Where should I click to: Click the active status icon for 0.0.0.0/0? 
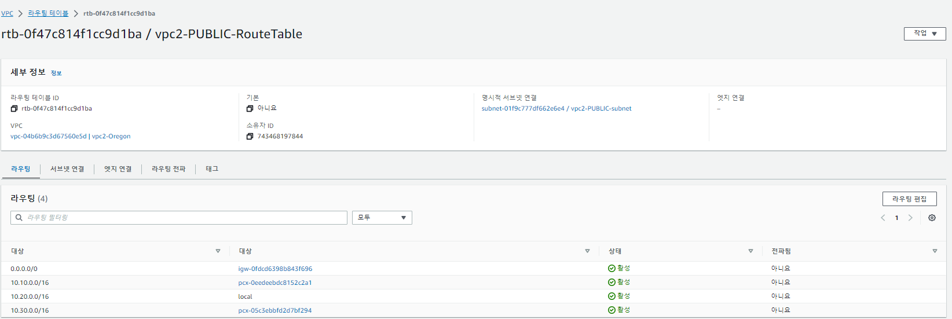pos(612,269)
